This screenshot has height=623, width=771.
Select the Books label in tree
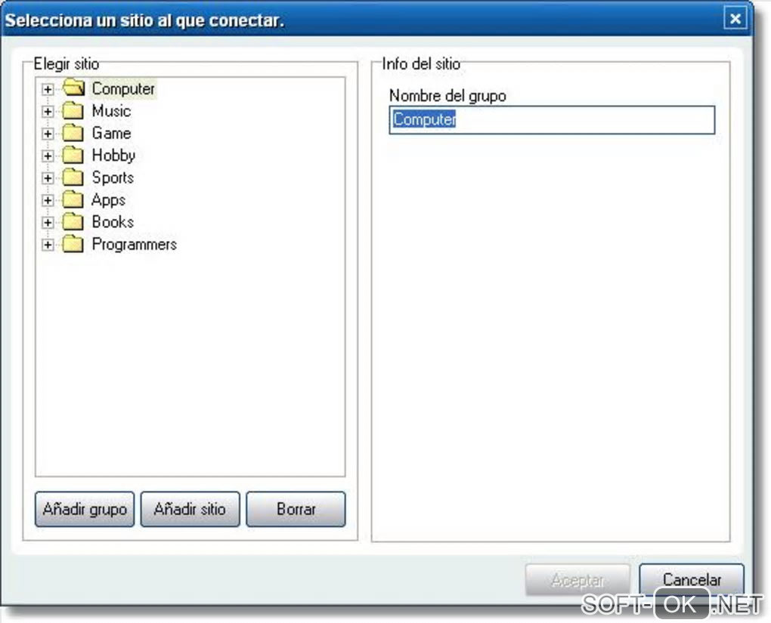[x=113, y=222]
